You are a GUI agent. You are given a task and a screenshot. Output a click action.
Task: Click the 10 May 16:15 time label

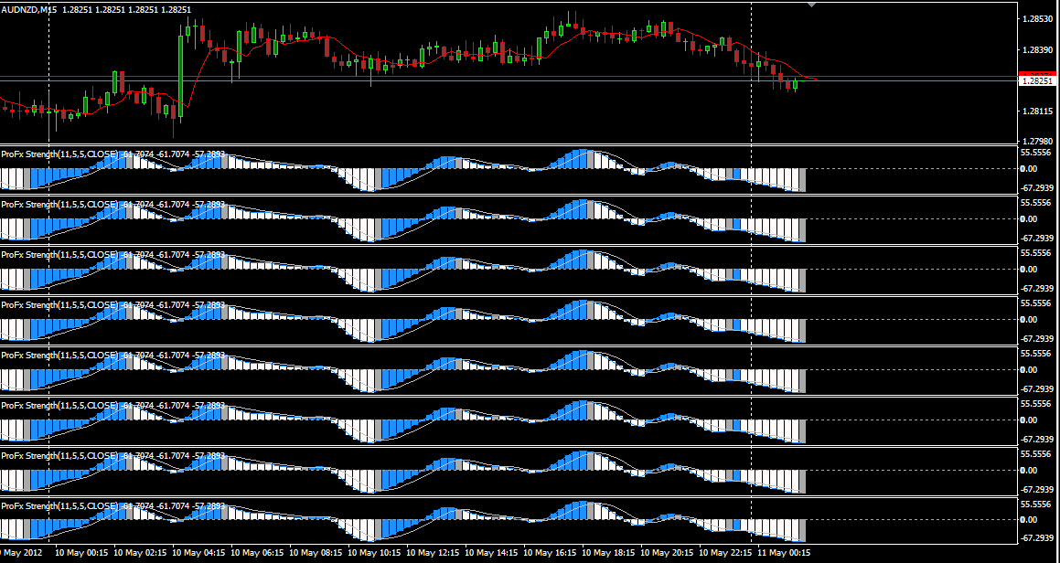click(550, 552)
